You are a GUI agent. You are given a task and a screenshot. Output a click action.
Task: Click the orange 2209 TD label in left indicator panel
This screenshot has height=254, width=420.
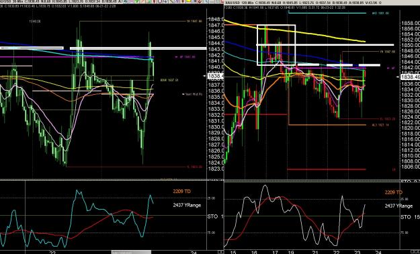coord(182,192)
